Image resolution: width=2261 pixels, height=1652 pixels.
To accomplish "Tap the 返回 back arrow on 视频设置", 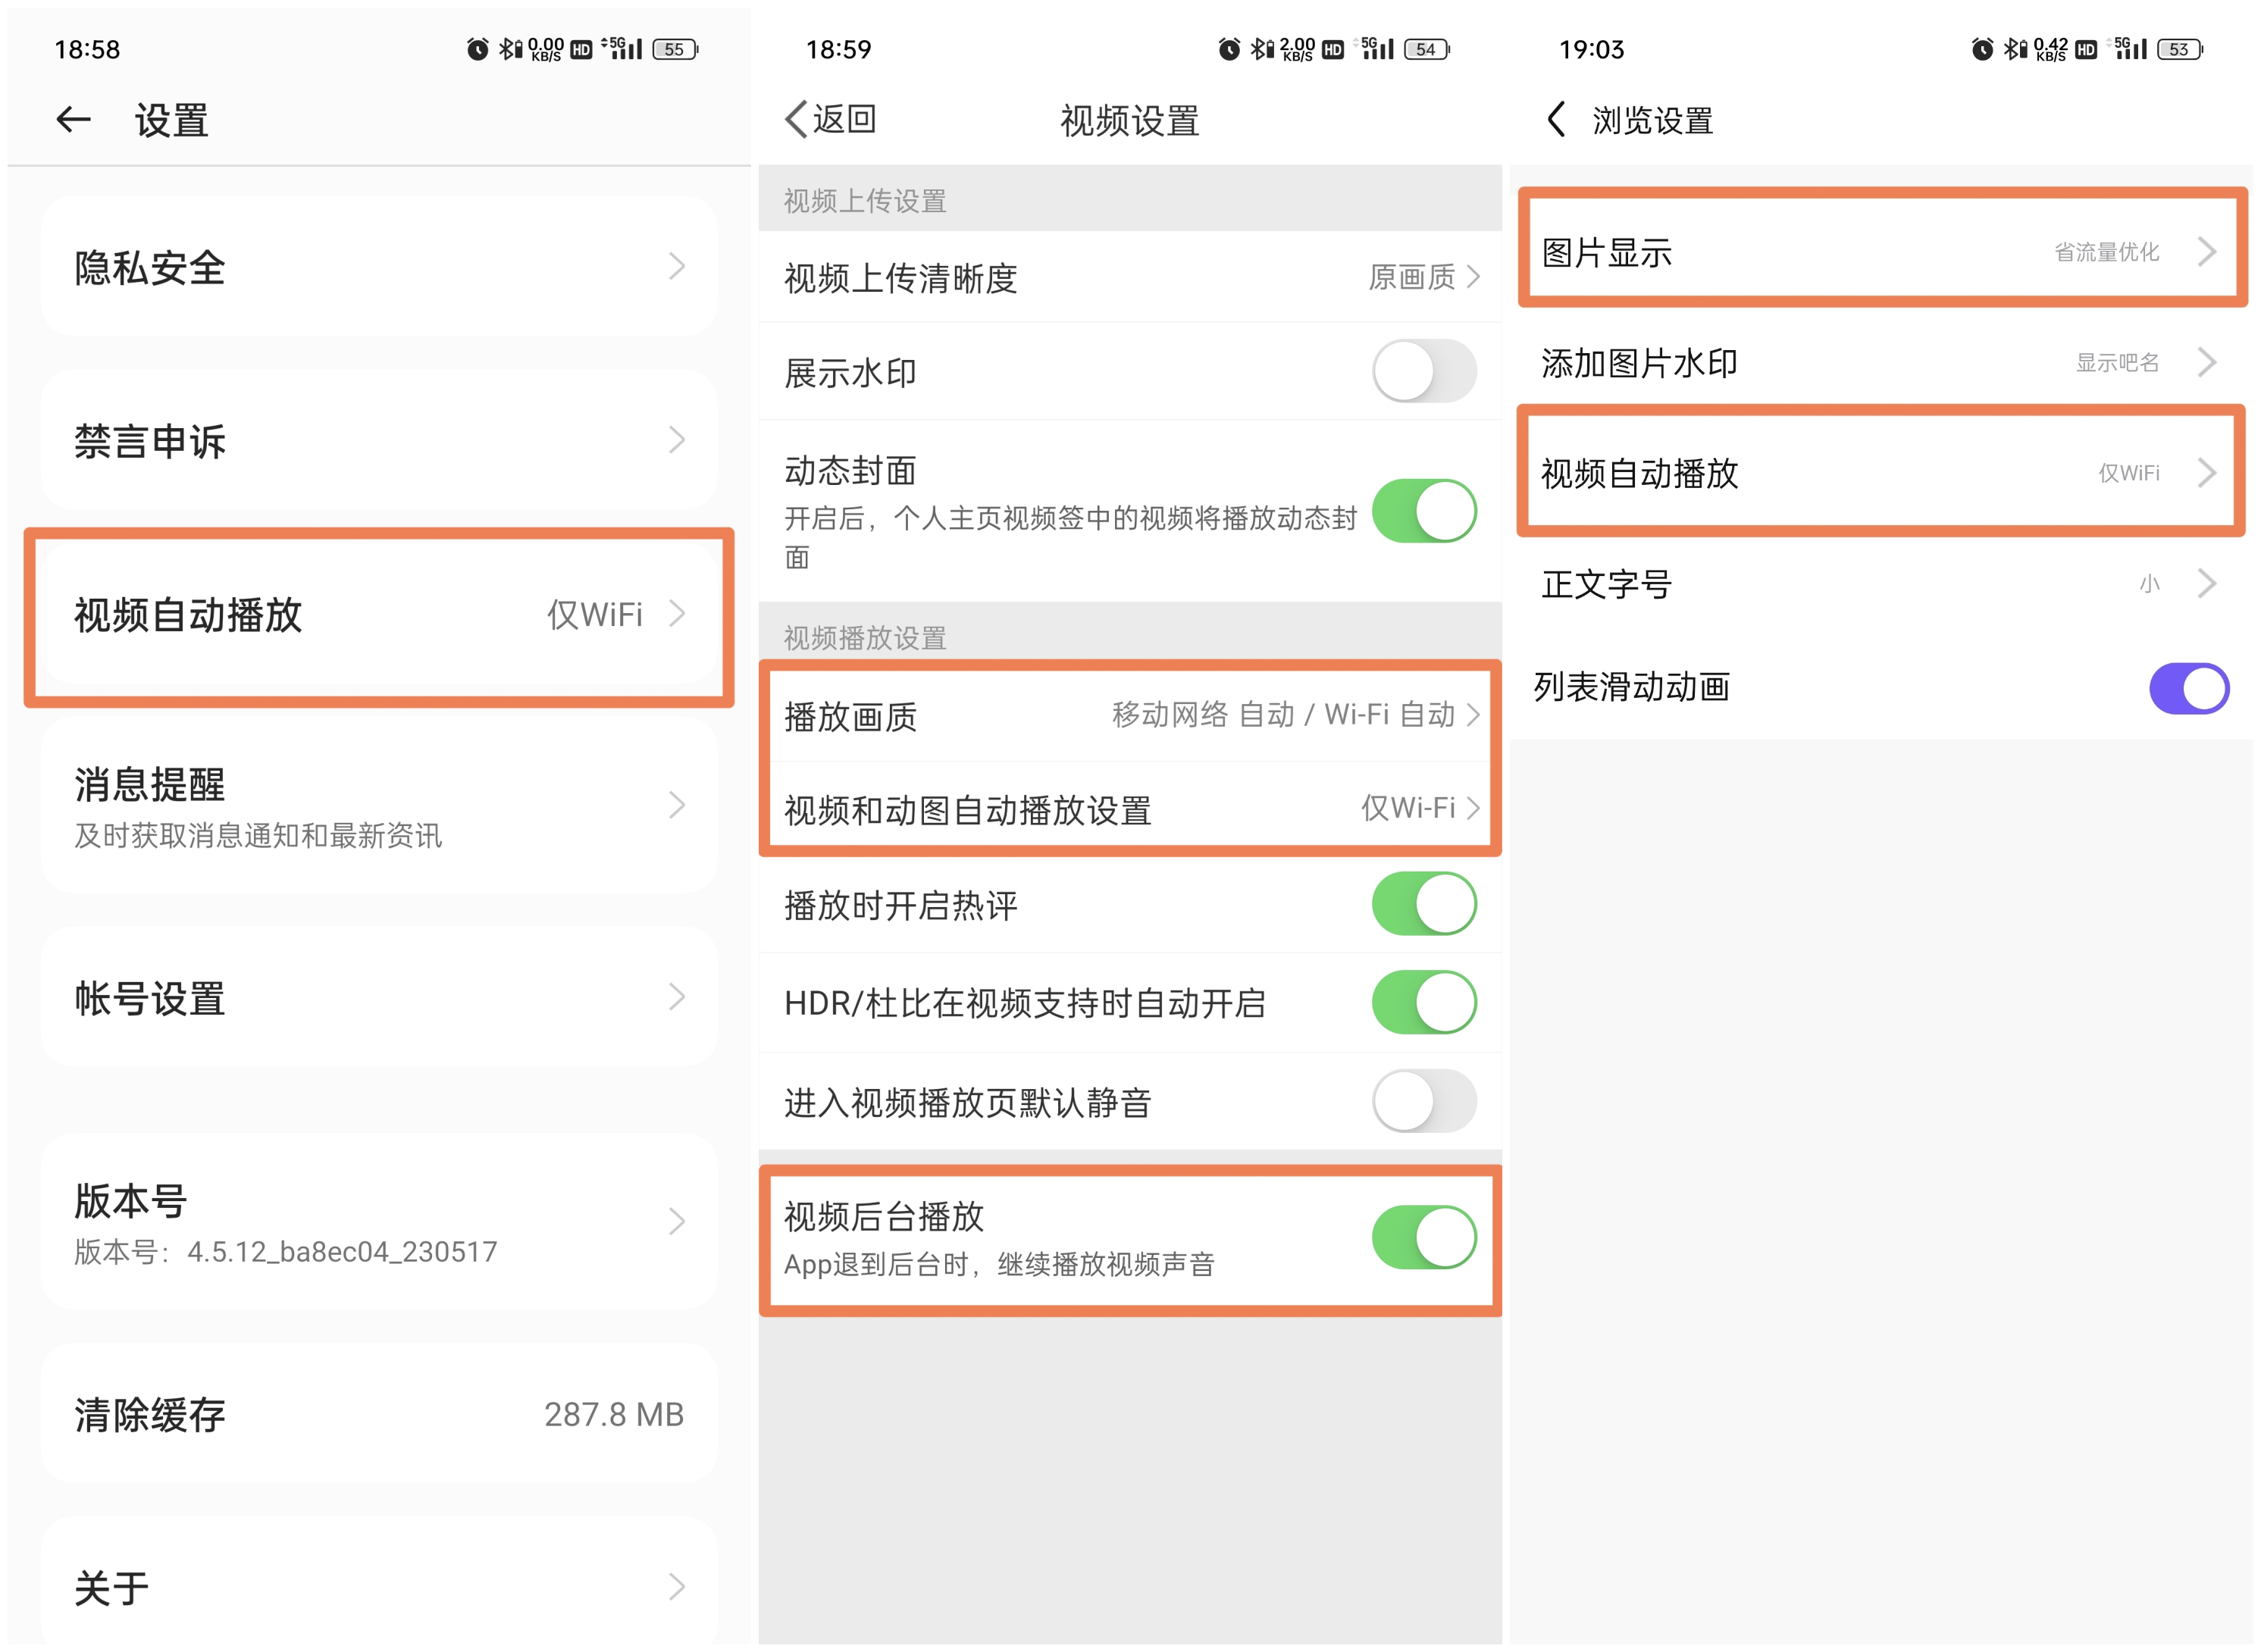I will pos(797,119).
